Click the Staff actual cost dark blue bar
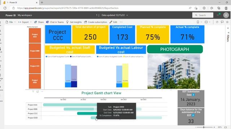 [74, 84]
